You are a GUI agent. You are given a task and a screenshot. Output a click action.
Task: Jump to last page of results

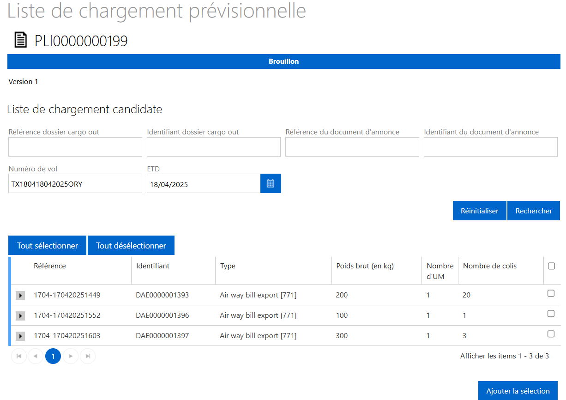(x=88, y=356)
